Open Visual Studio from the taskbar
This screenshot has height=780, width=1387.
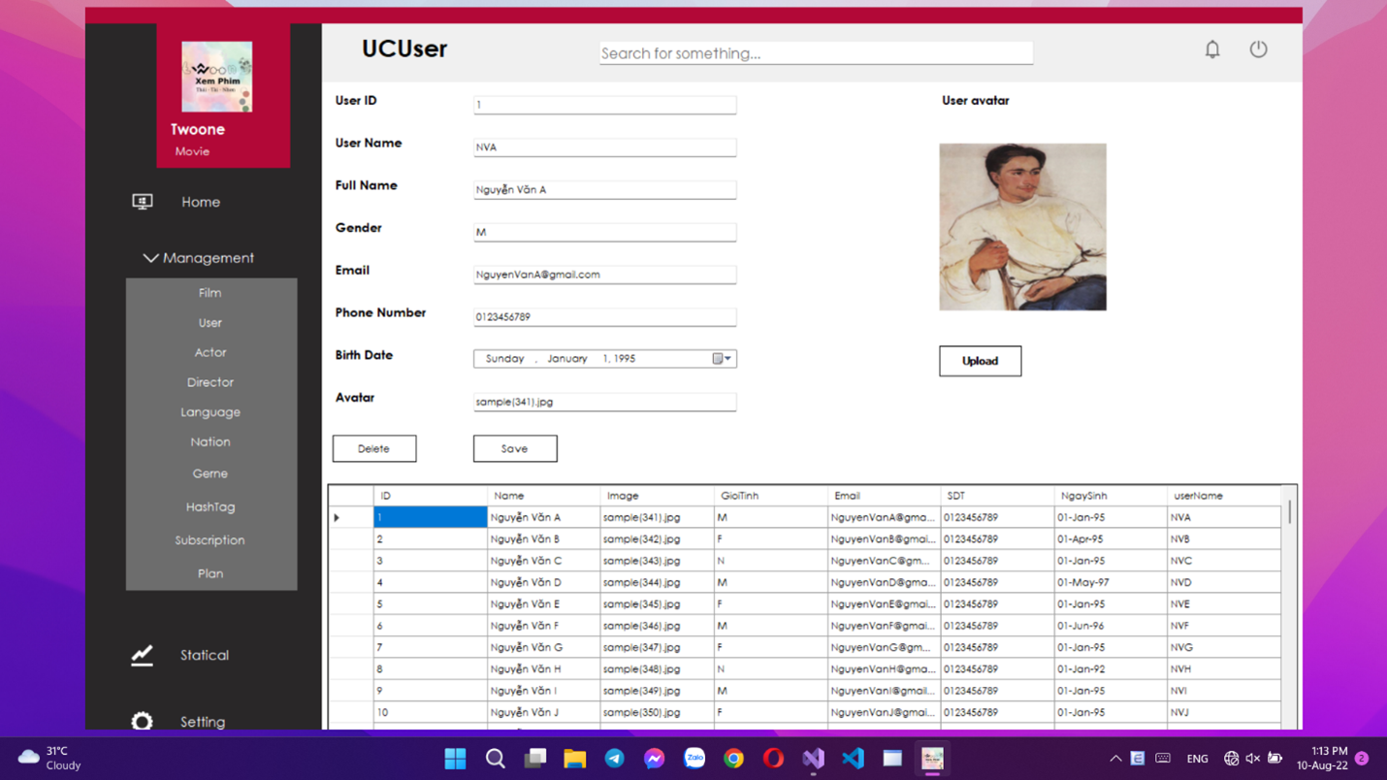(813, 759)
